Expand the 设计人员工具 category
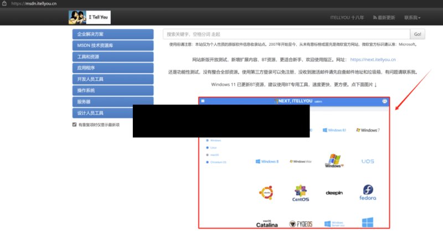This screenshot has height=243, width=443. click(x=102, y=113)
